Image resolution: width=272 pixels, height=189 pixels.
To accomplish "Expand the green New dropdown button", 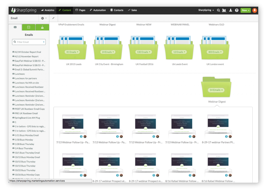I will click(x=245, y=10).
